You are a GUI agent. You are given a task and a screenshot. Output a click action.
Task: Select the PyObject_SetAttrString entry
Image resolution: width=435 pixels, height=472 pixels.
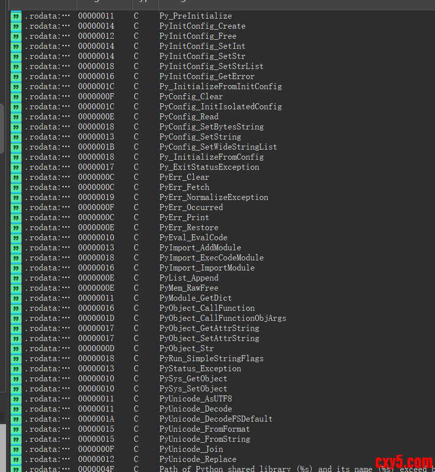click(x=209, y=339)
